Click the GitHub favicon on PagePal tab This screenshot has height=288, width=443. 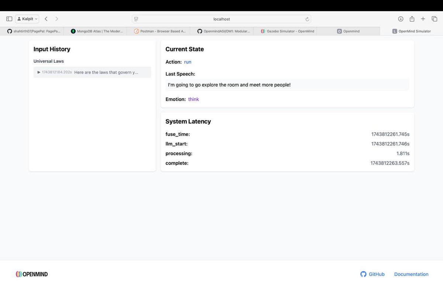point(10,31)
